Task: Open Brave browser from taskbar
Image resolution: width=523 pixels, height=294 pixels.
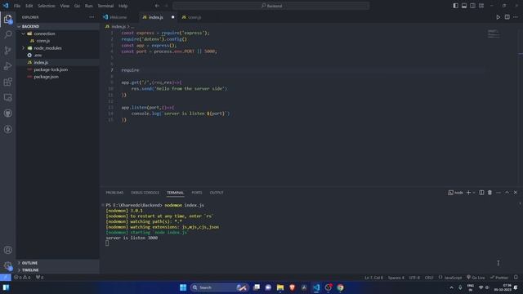Action: coord(293,287)
